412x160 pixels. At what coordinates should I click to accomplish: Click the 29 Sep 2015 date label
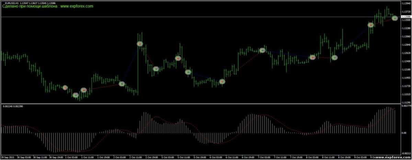pos(8,157)
